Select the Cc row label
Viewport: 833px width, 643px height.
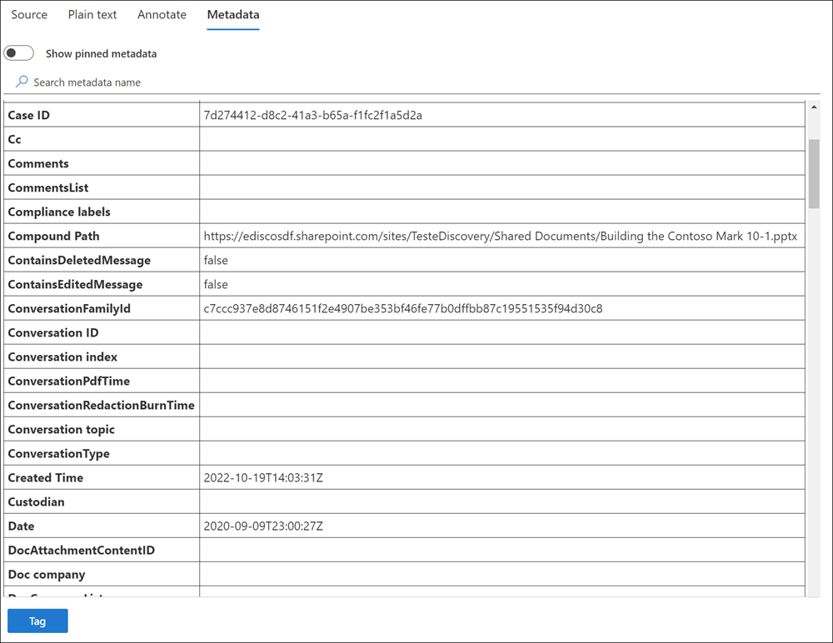click(x=14, y=139)
